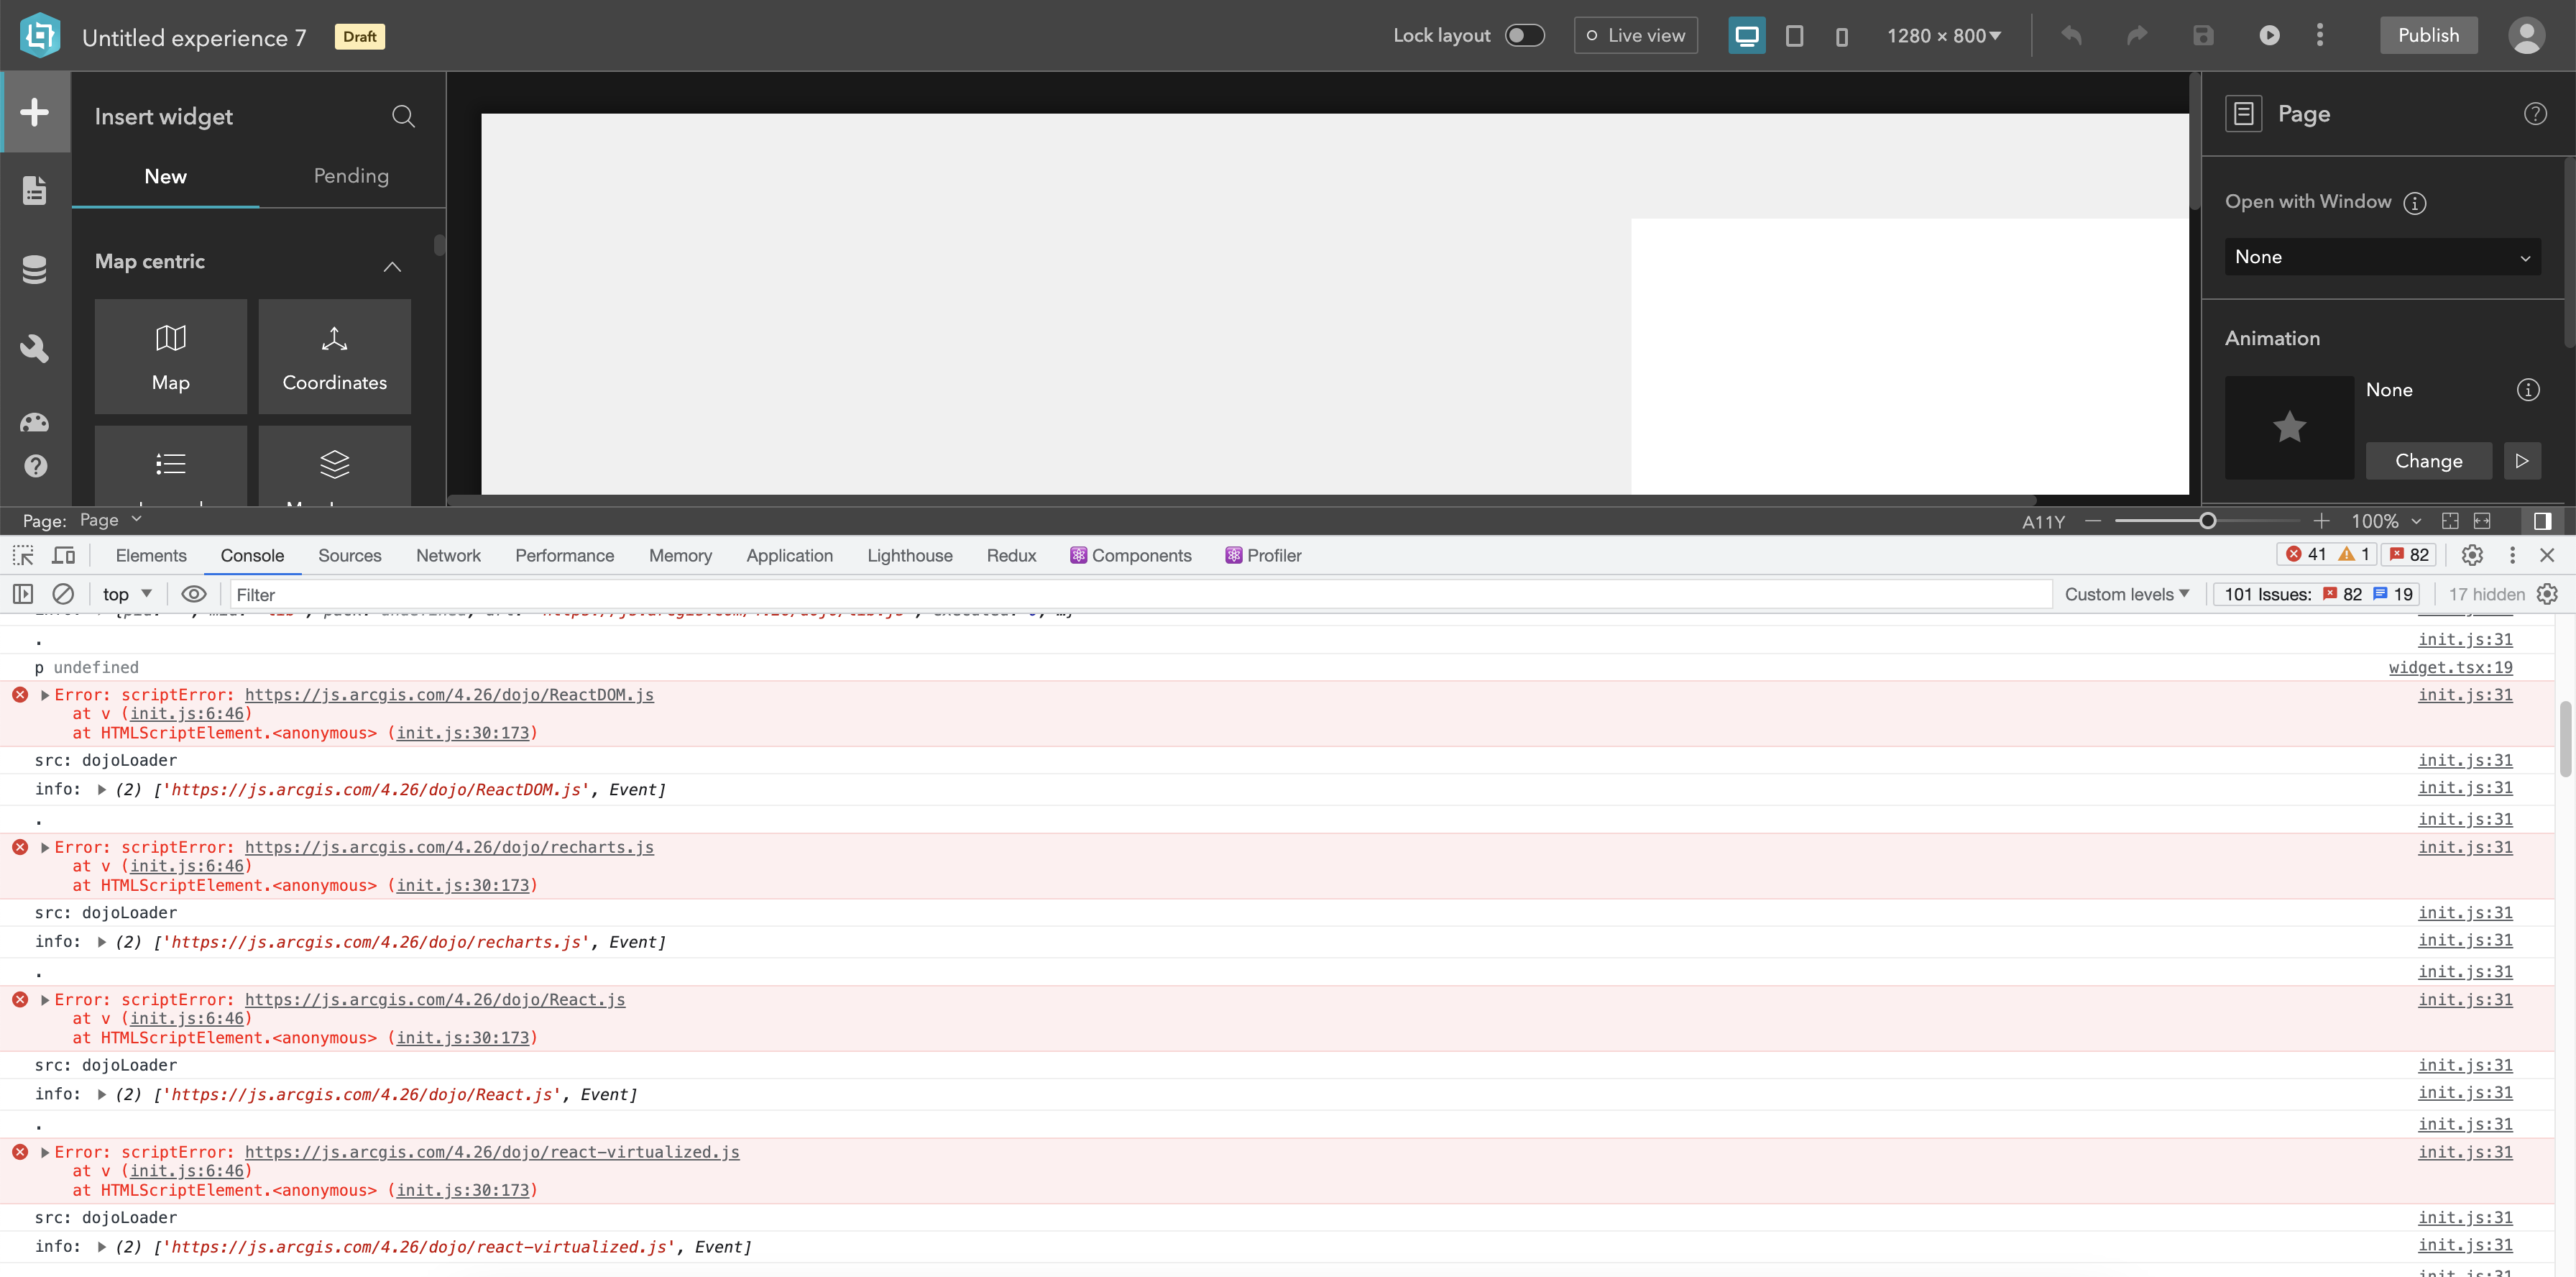Viewport: 2576px width, 1277px height.
Task: Collapse the Map centric widget group
Action: tap(392, 266)
